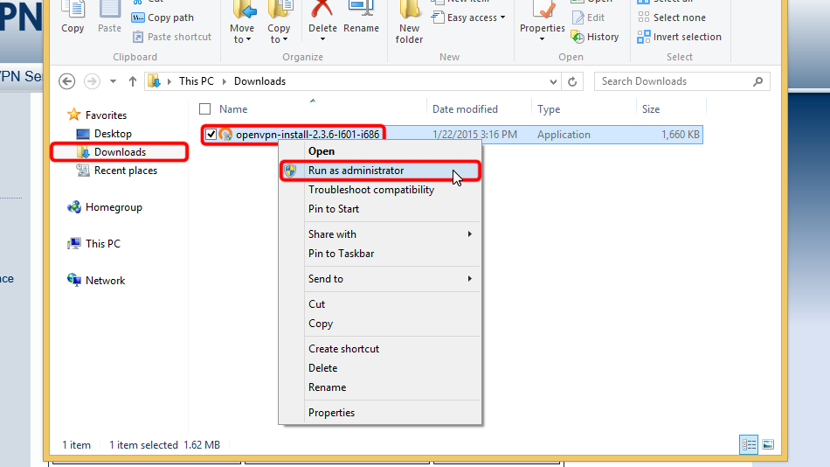Toggle the select-all checkbox in header
The width and height of the screenshot is (830, 467).
click(x=205, y=109)
